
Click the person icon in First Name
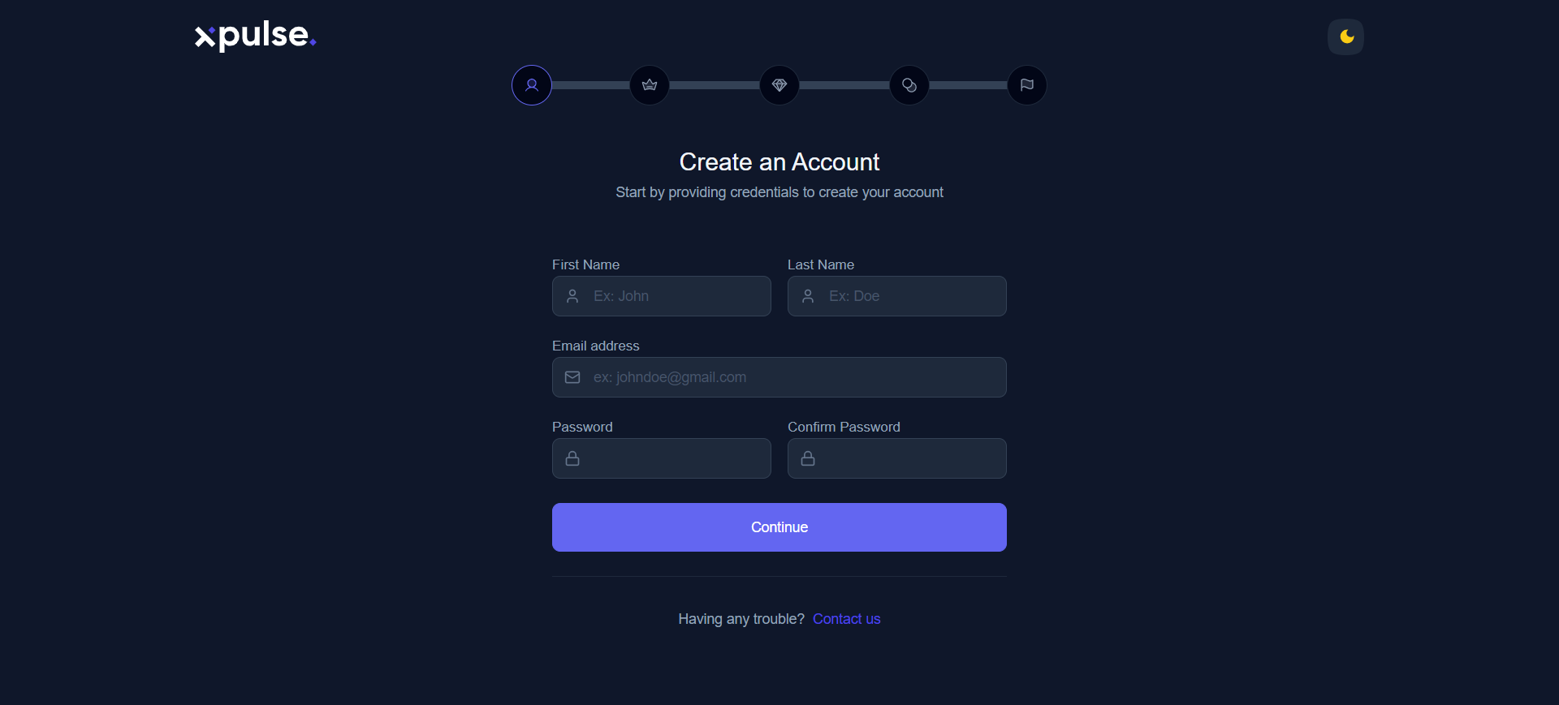[572, 296]
